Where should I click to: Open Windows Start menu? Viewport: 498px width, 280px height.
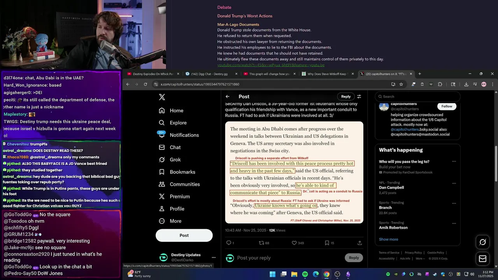pos(273,274)
